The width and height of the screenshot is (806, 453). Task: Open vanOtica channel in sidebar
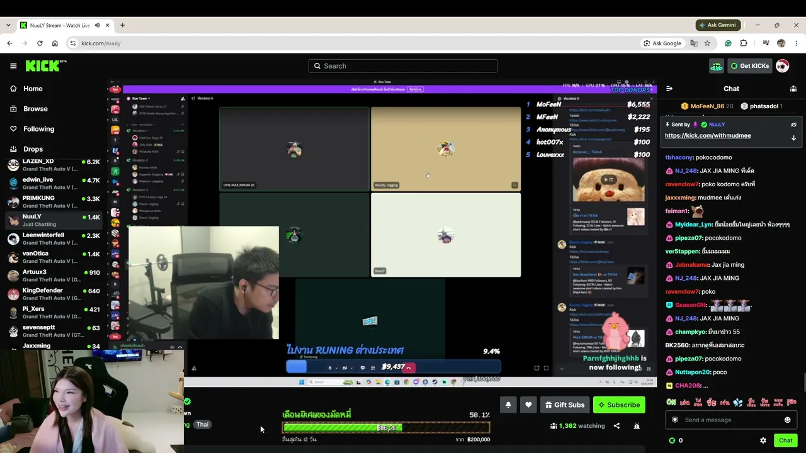click(54, 257)
